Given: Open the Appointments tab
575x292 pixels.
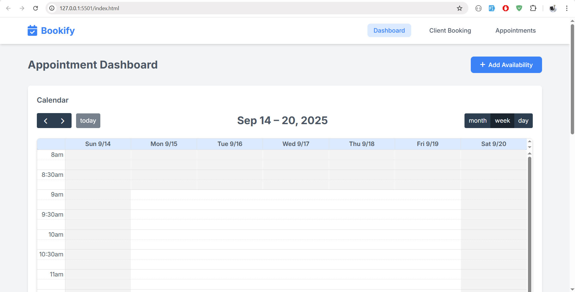Looking at the screenshot, I should [515, 31].
